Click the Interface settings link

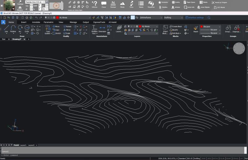(196, 18)
